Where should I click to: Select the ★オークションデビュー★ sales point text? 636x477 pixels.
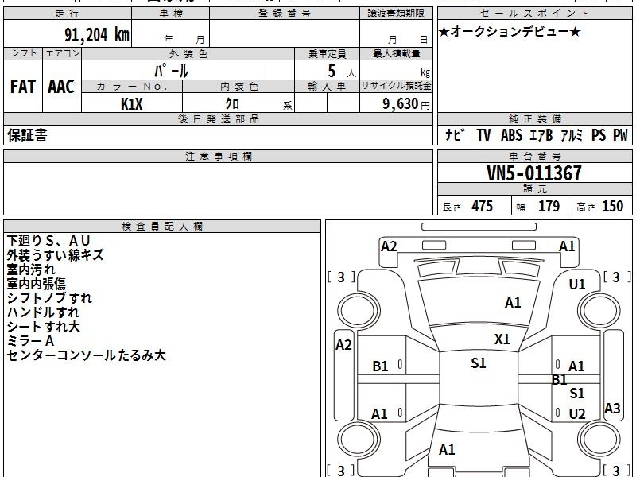(x=510, y=31)
